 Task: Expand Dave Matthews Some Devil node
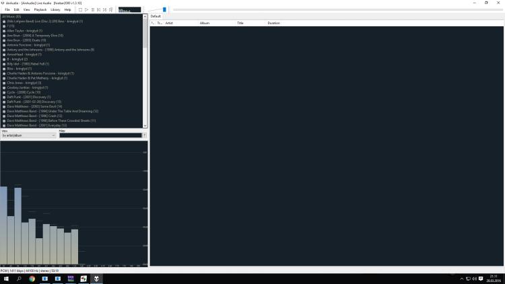[x=4, y=106]
